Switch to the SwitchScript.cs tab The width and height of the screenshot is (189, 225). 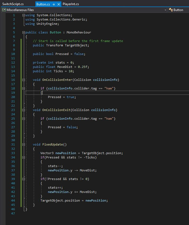[x=13, y=4]
